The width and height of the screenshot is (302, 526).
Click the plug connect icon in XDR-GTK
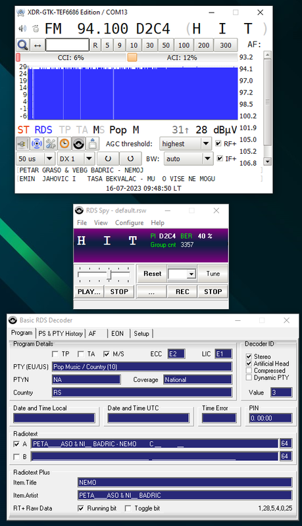(x=22, y=144)
